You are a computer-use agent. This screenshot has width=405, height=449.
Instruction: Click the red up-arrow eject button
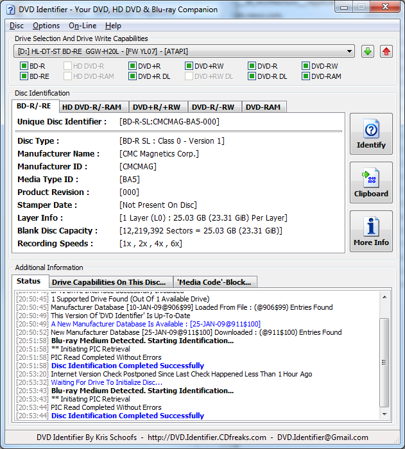coord(386,51)
